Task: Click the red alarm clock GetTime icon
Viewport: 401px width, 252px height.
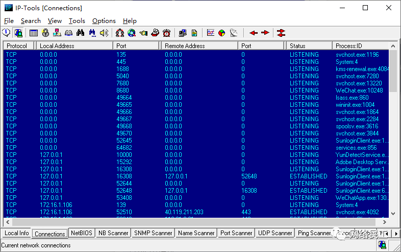Action: pyautogui.click(x=167, y=33)
